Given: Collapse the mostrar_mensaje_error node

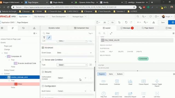Looking at the screenshot, I should (5, 77).
